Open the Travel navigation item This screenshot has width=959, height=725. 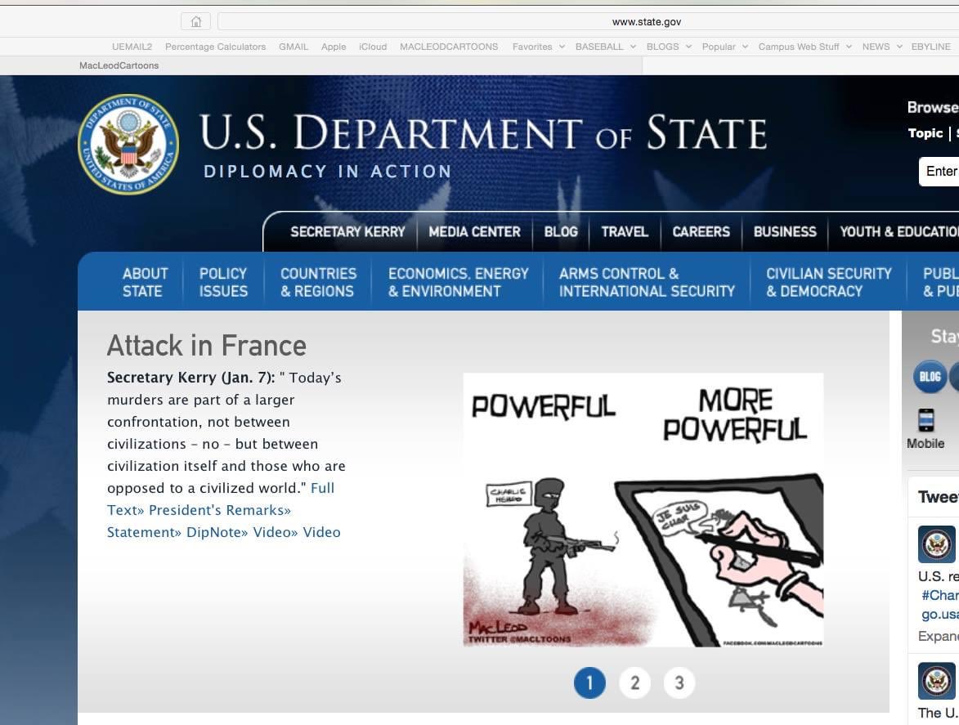(x=625, y=231)
